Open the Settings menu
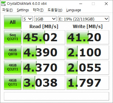 click(23, 10)
